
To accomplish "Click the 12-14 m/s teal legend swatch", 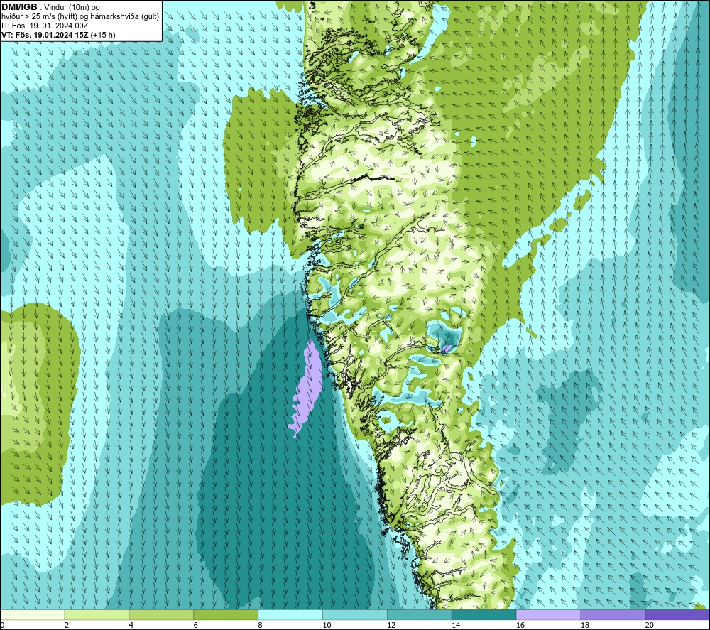I will 420,614.
